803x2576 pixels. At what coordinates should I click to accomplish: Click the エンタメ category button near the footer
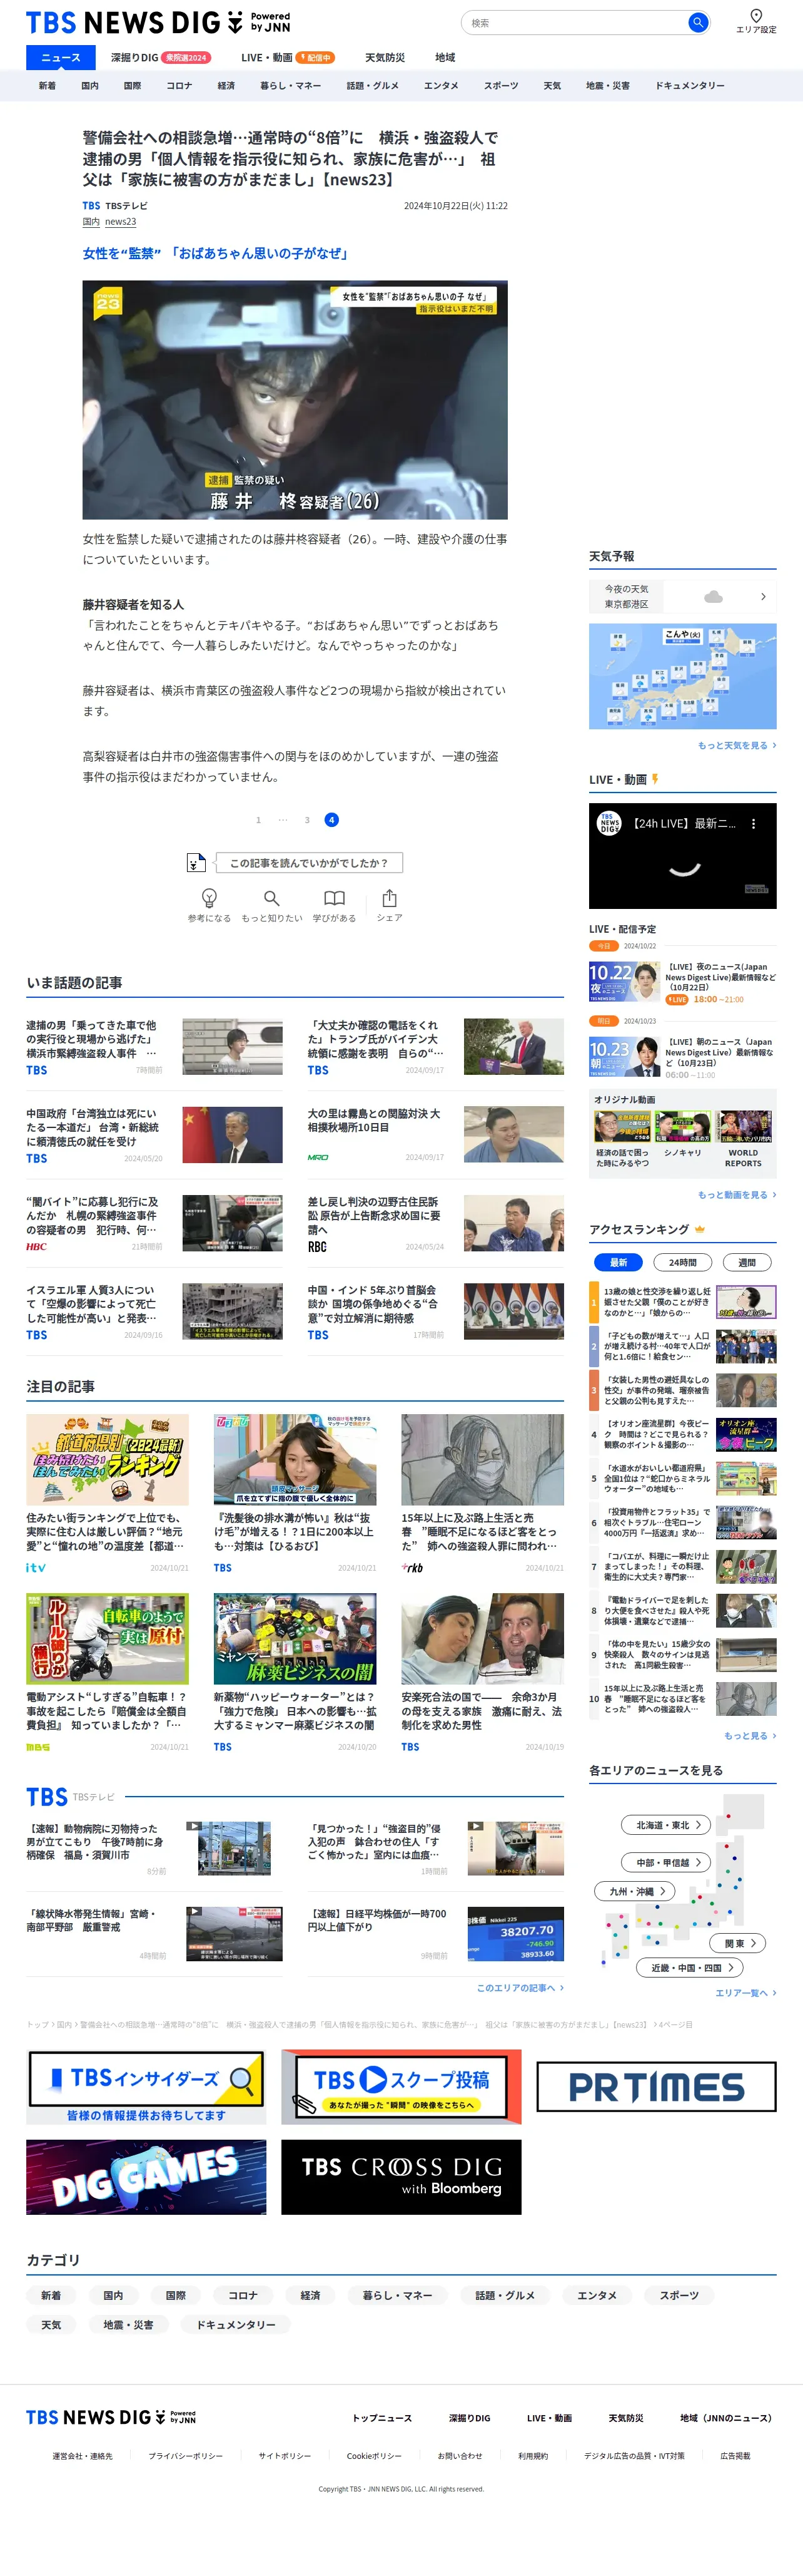[597, 2295]
